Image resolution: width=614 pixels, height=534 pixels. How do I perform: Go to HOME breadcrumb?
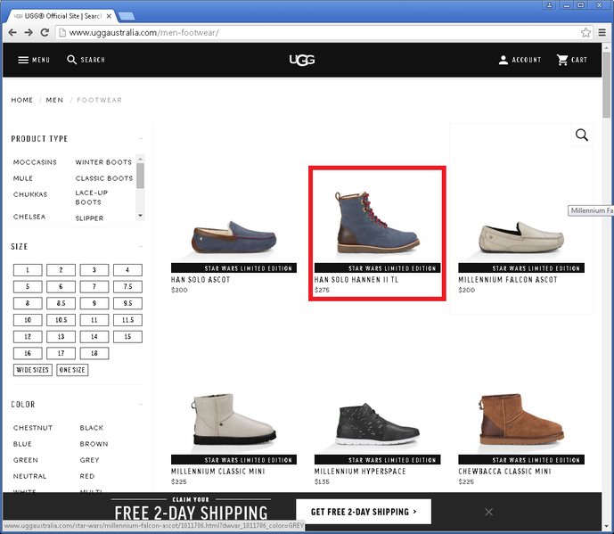click(x=22, y=100)
